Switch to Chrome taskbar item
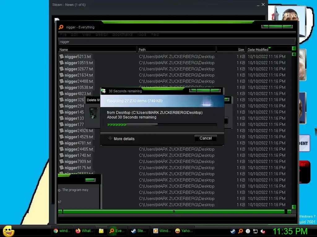This screenshot has height=237, width=317. [x=62, y=231]
